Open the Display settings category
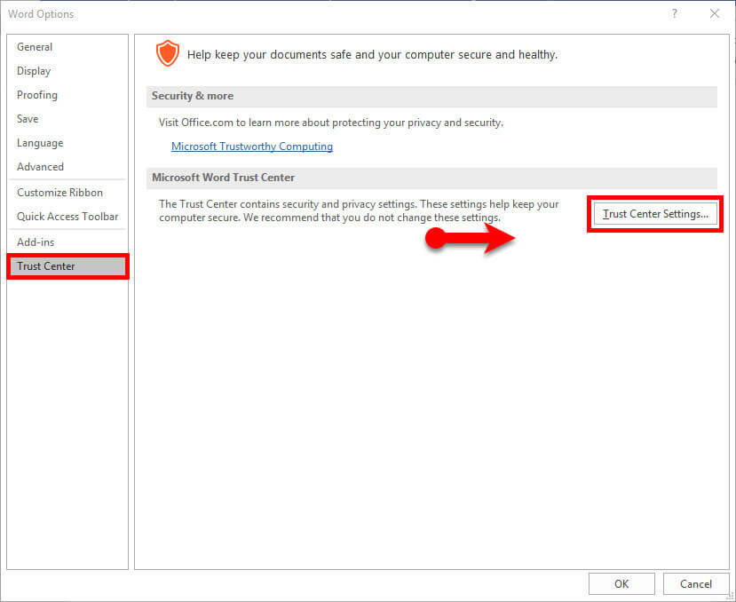 (34, 70)
